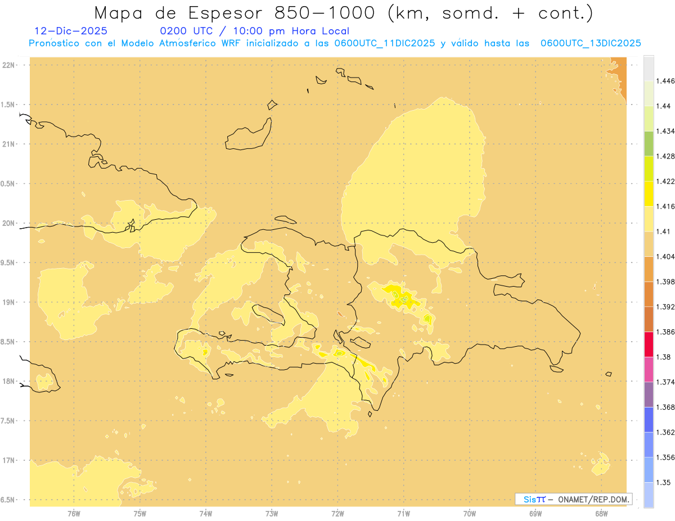Image resolution: width=675 pixels, height=521 pixels.
Task: Click the "1.356" legend value
Action: click(665, 457)
